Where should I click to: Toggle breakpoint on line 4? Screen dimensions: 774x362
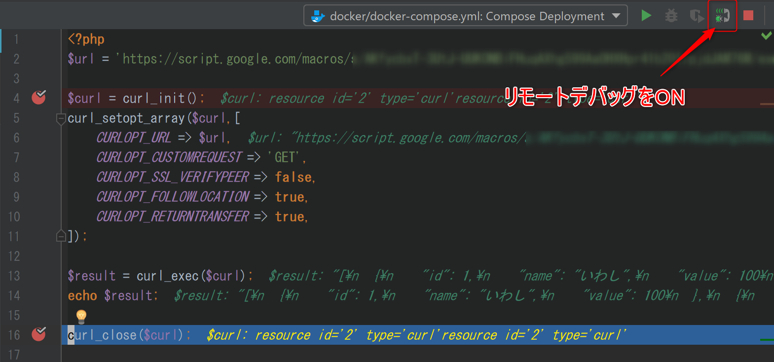(x=39, y=97)
